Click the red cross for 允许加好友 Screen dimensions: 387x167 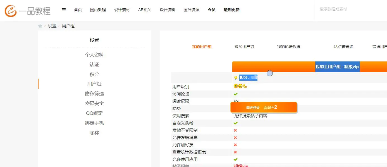point(235,145)
